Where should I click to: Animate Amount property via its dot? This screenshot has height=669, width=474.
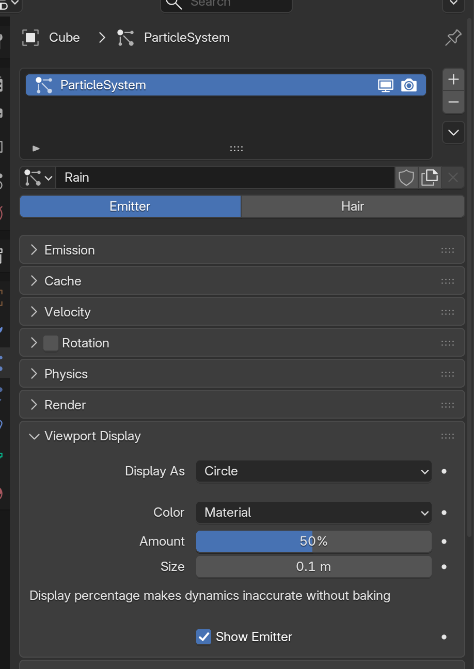(x=444, y=541)
